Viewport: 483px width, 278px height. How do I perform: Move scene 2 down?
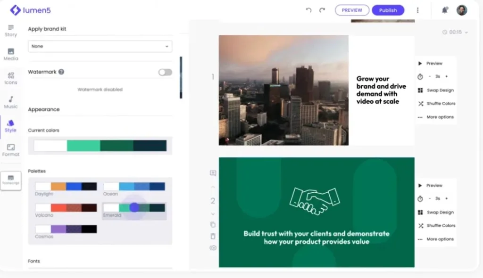[x=213, y=214]
